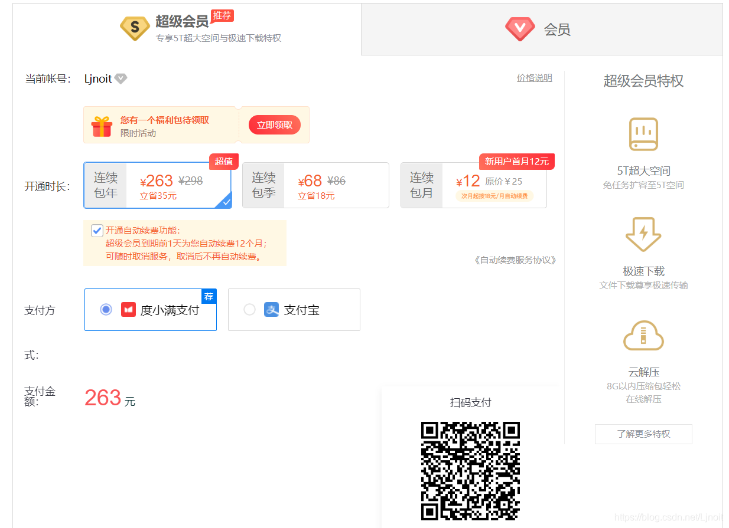The image size is (729, 528).
Task: Click the gift box icon in the promotion banner
Action: [x=102, y=124]
